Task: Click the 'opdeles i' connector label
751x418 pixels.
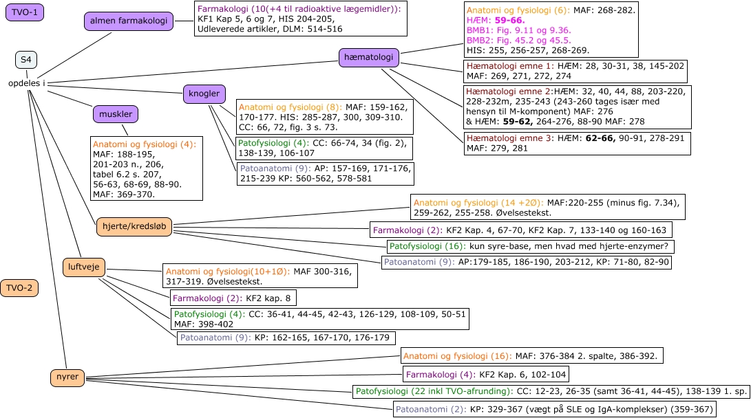Action: point(27,83)
